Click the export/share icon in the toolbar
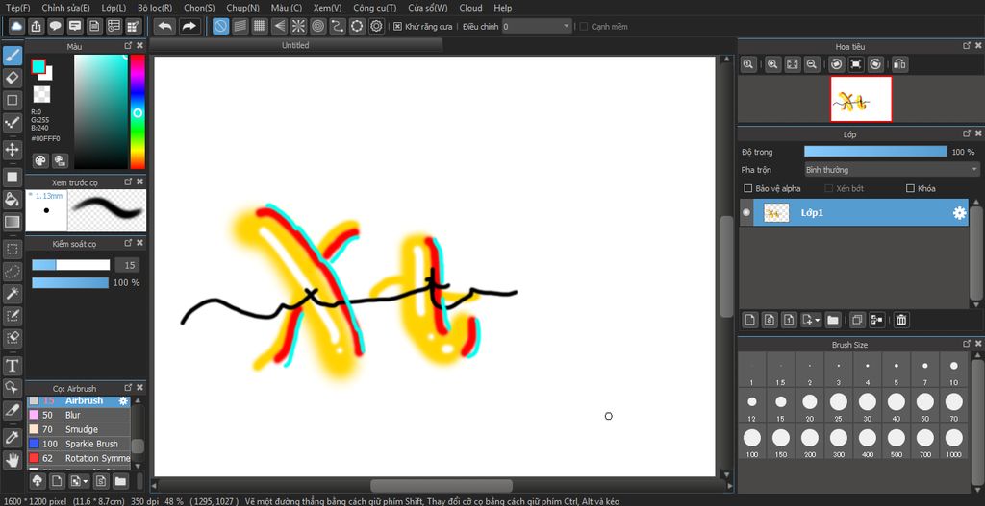Screen dimensions: 985x506 [36, 26]
